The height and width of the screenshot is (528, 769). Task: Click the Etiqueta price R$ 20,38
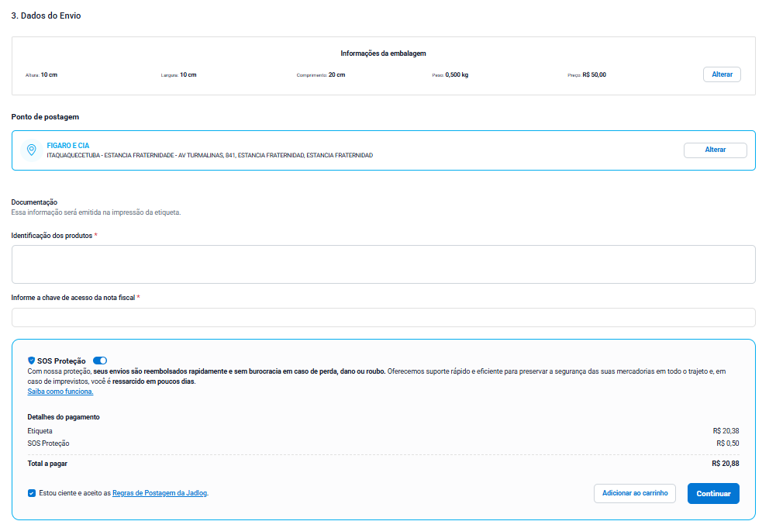tap(726, 431)
